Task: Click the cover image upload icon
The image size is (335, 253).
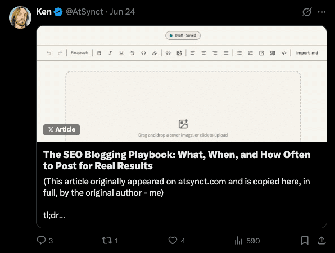Action: click(x=183, y=124)
